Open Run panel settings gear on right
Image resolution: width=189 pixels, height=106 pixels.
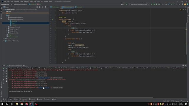click(183, 66)
